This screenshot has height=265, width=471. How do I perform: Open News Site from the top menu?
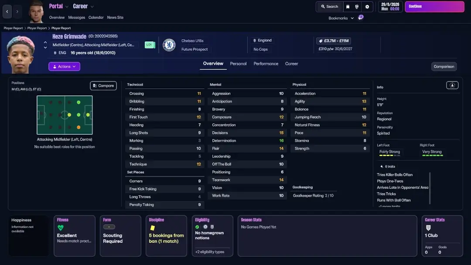pos(115,17)
